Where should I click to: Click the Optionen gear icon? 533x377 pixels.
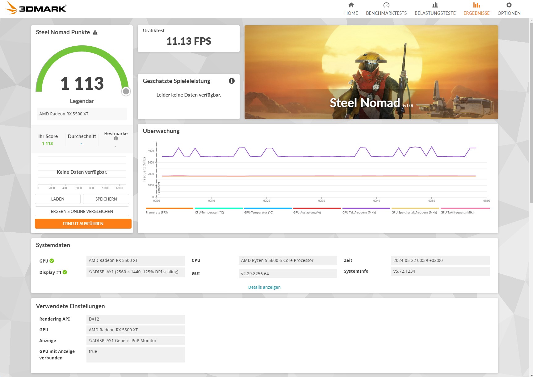(x=509, y=5)
